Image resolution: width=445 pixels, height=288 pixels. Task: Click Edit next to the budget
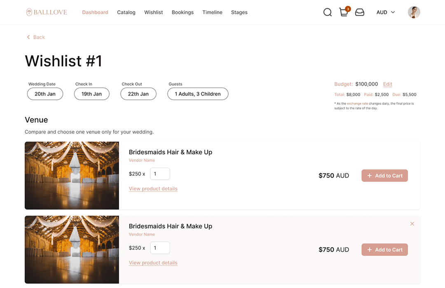pyautogui.click(x=388, y=84)
